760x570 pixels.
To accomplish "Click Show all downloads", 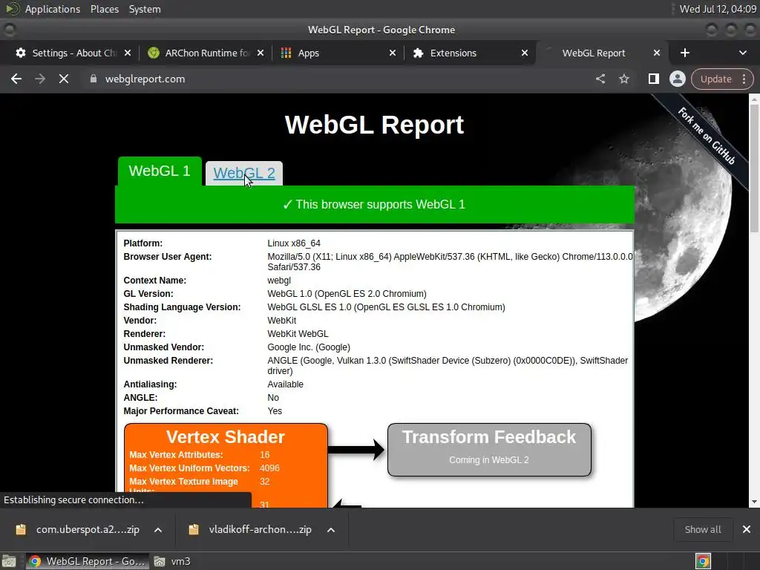I will [x=703, y=529].
